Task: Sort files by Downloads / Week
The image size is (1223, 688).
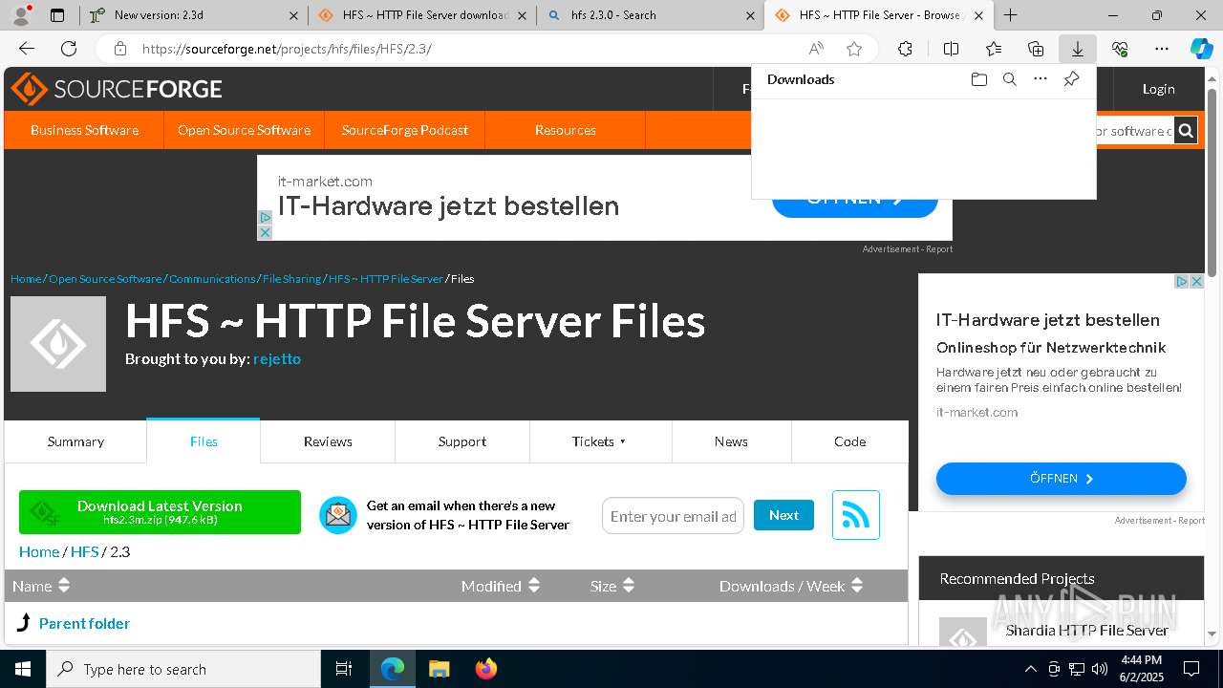Action: pyautogui.click(x=791, y=586)
